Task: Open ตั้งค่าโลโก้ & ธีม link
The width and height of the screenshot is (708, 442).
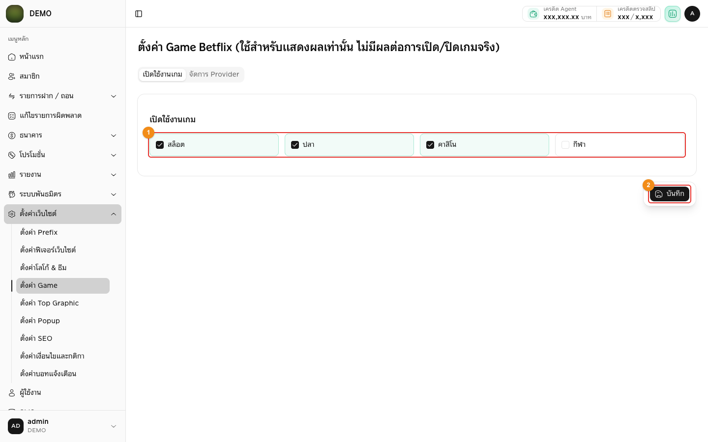Action: pyautogui.click(x=63, y=268)
